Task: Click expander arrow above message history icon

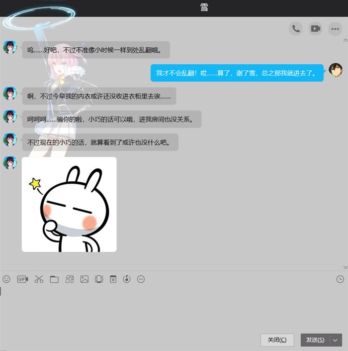Action: pyautogui.click(x=345, y=267)
